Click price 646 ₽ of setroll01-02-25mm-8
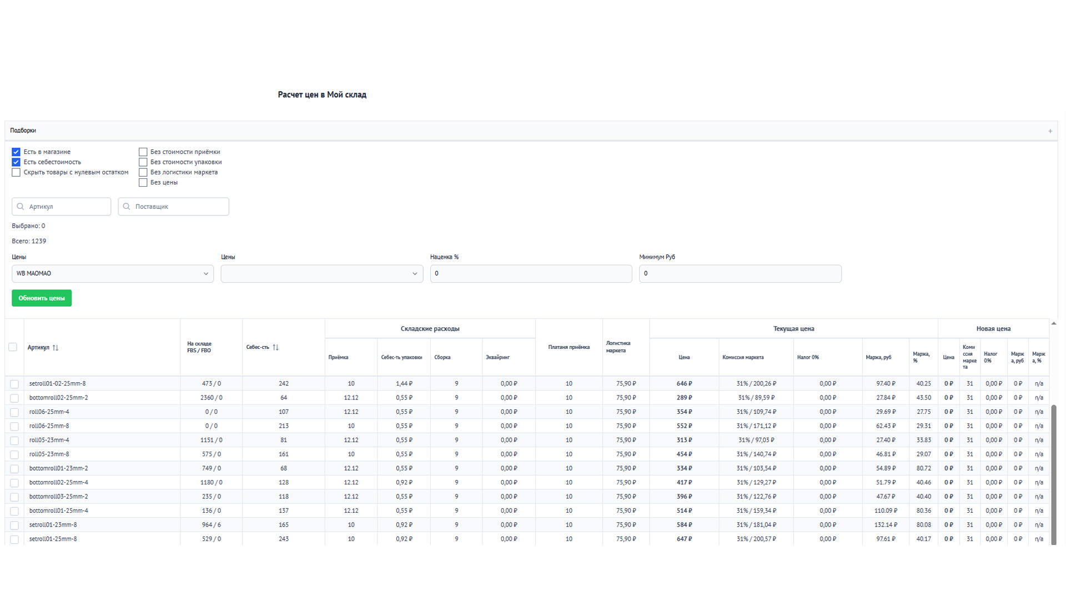This screenshot has height=600, width=1066. 684,384
